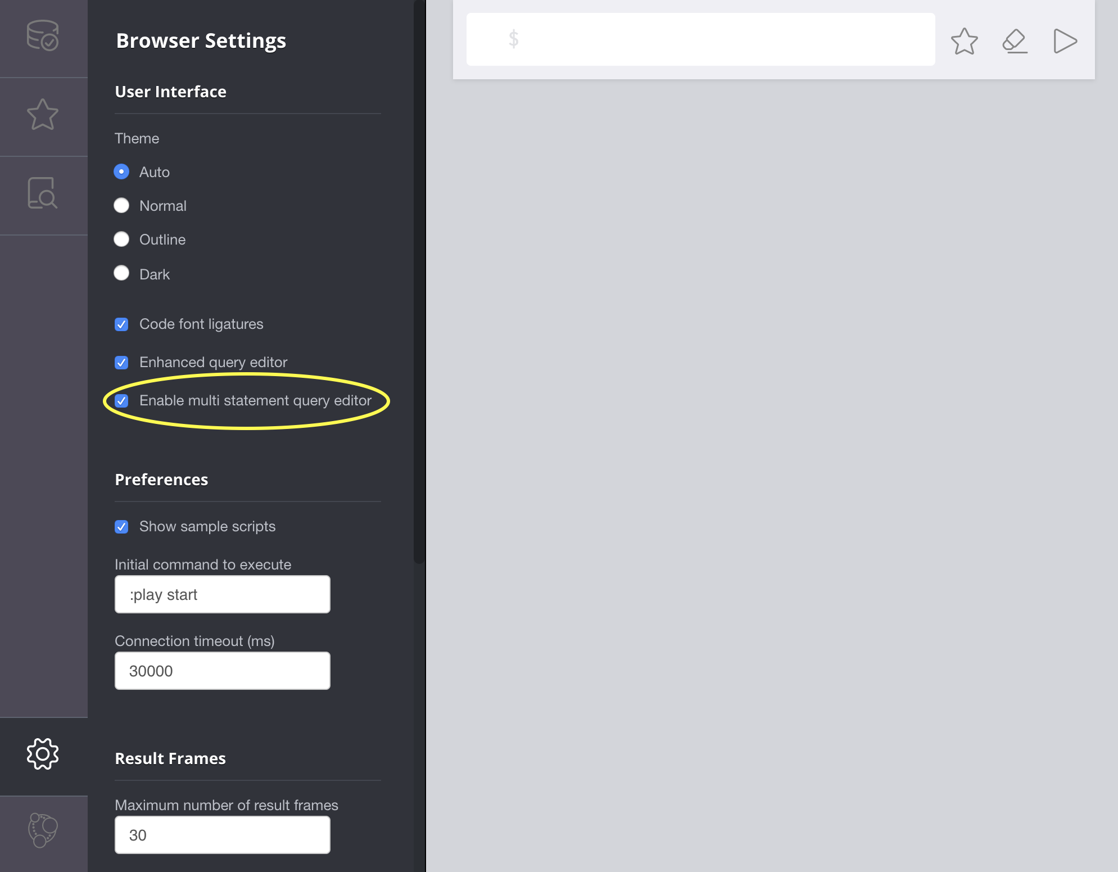Click the settings gear icon in sidebar

point(43,753)
